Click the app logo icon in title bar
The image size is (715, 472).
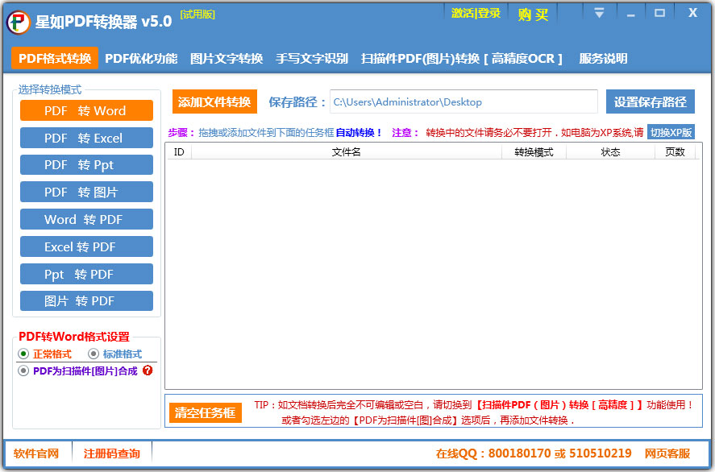pos(19,22)
